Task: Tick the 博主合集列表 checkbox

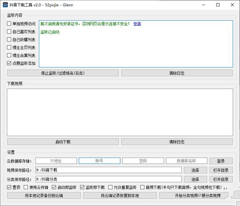Action: (x=9, y=55)
